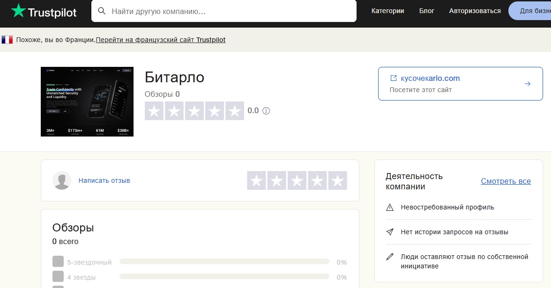Click the Trustpilot star logo
This screenshot has height=288, width=551.
(x=18, y=11)
